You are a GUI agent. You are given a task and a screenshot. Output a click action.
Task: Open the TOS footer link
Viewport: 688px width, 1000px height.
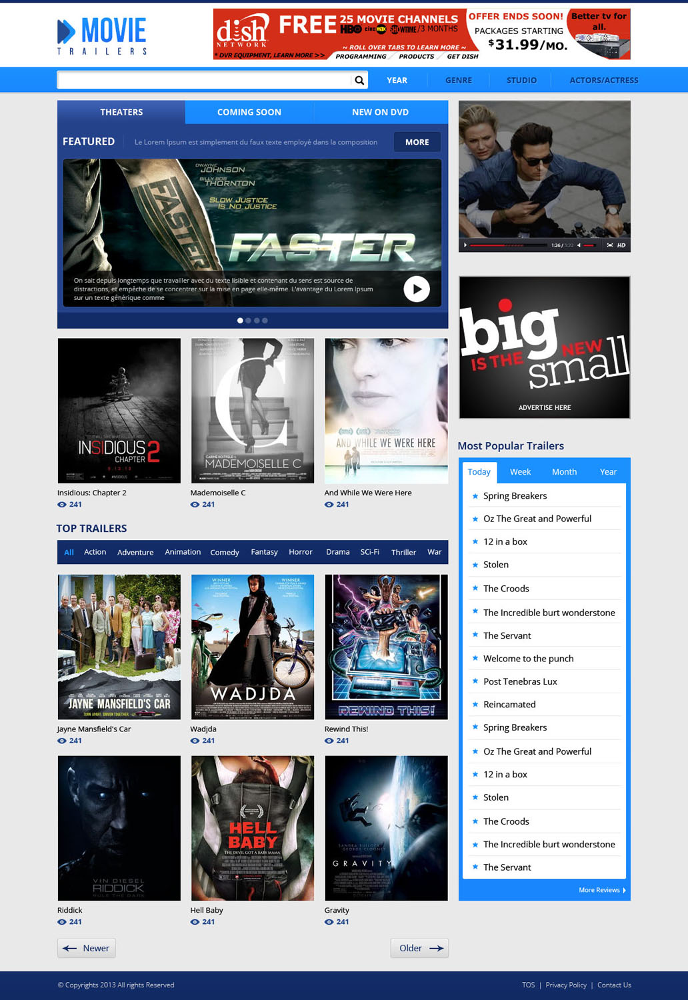(x=528, y=985)
